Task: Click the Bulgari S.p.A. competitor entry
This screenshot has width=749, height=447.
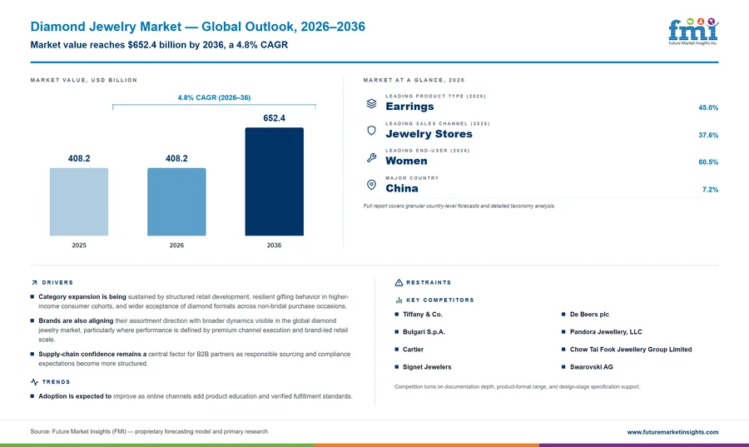Action: [x=424, y=332]
